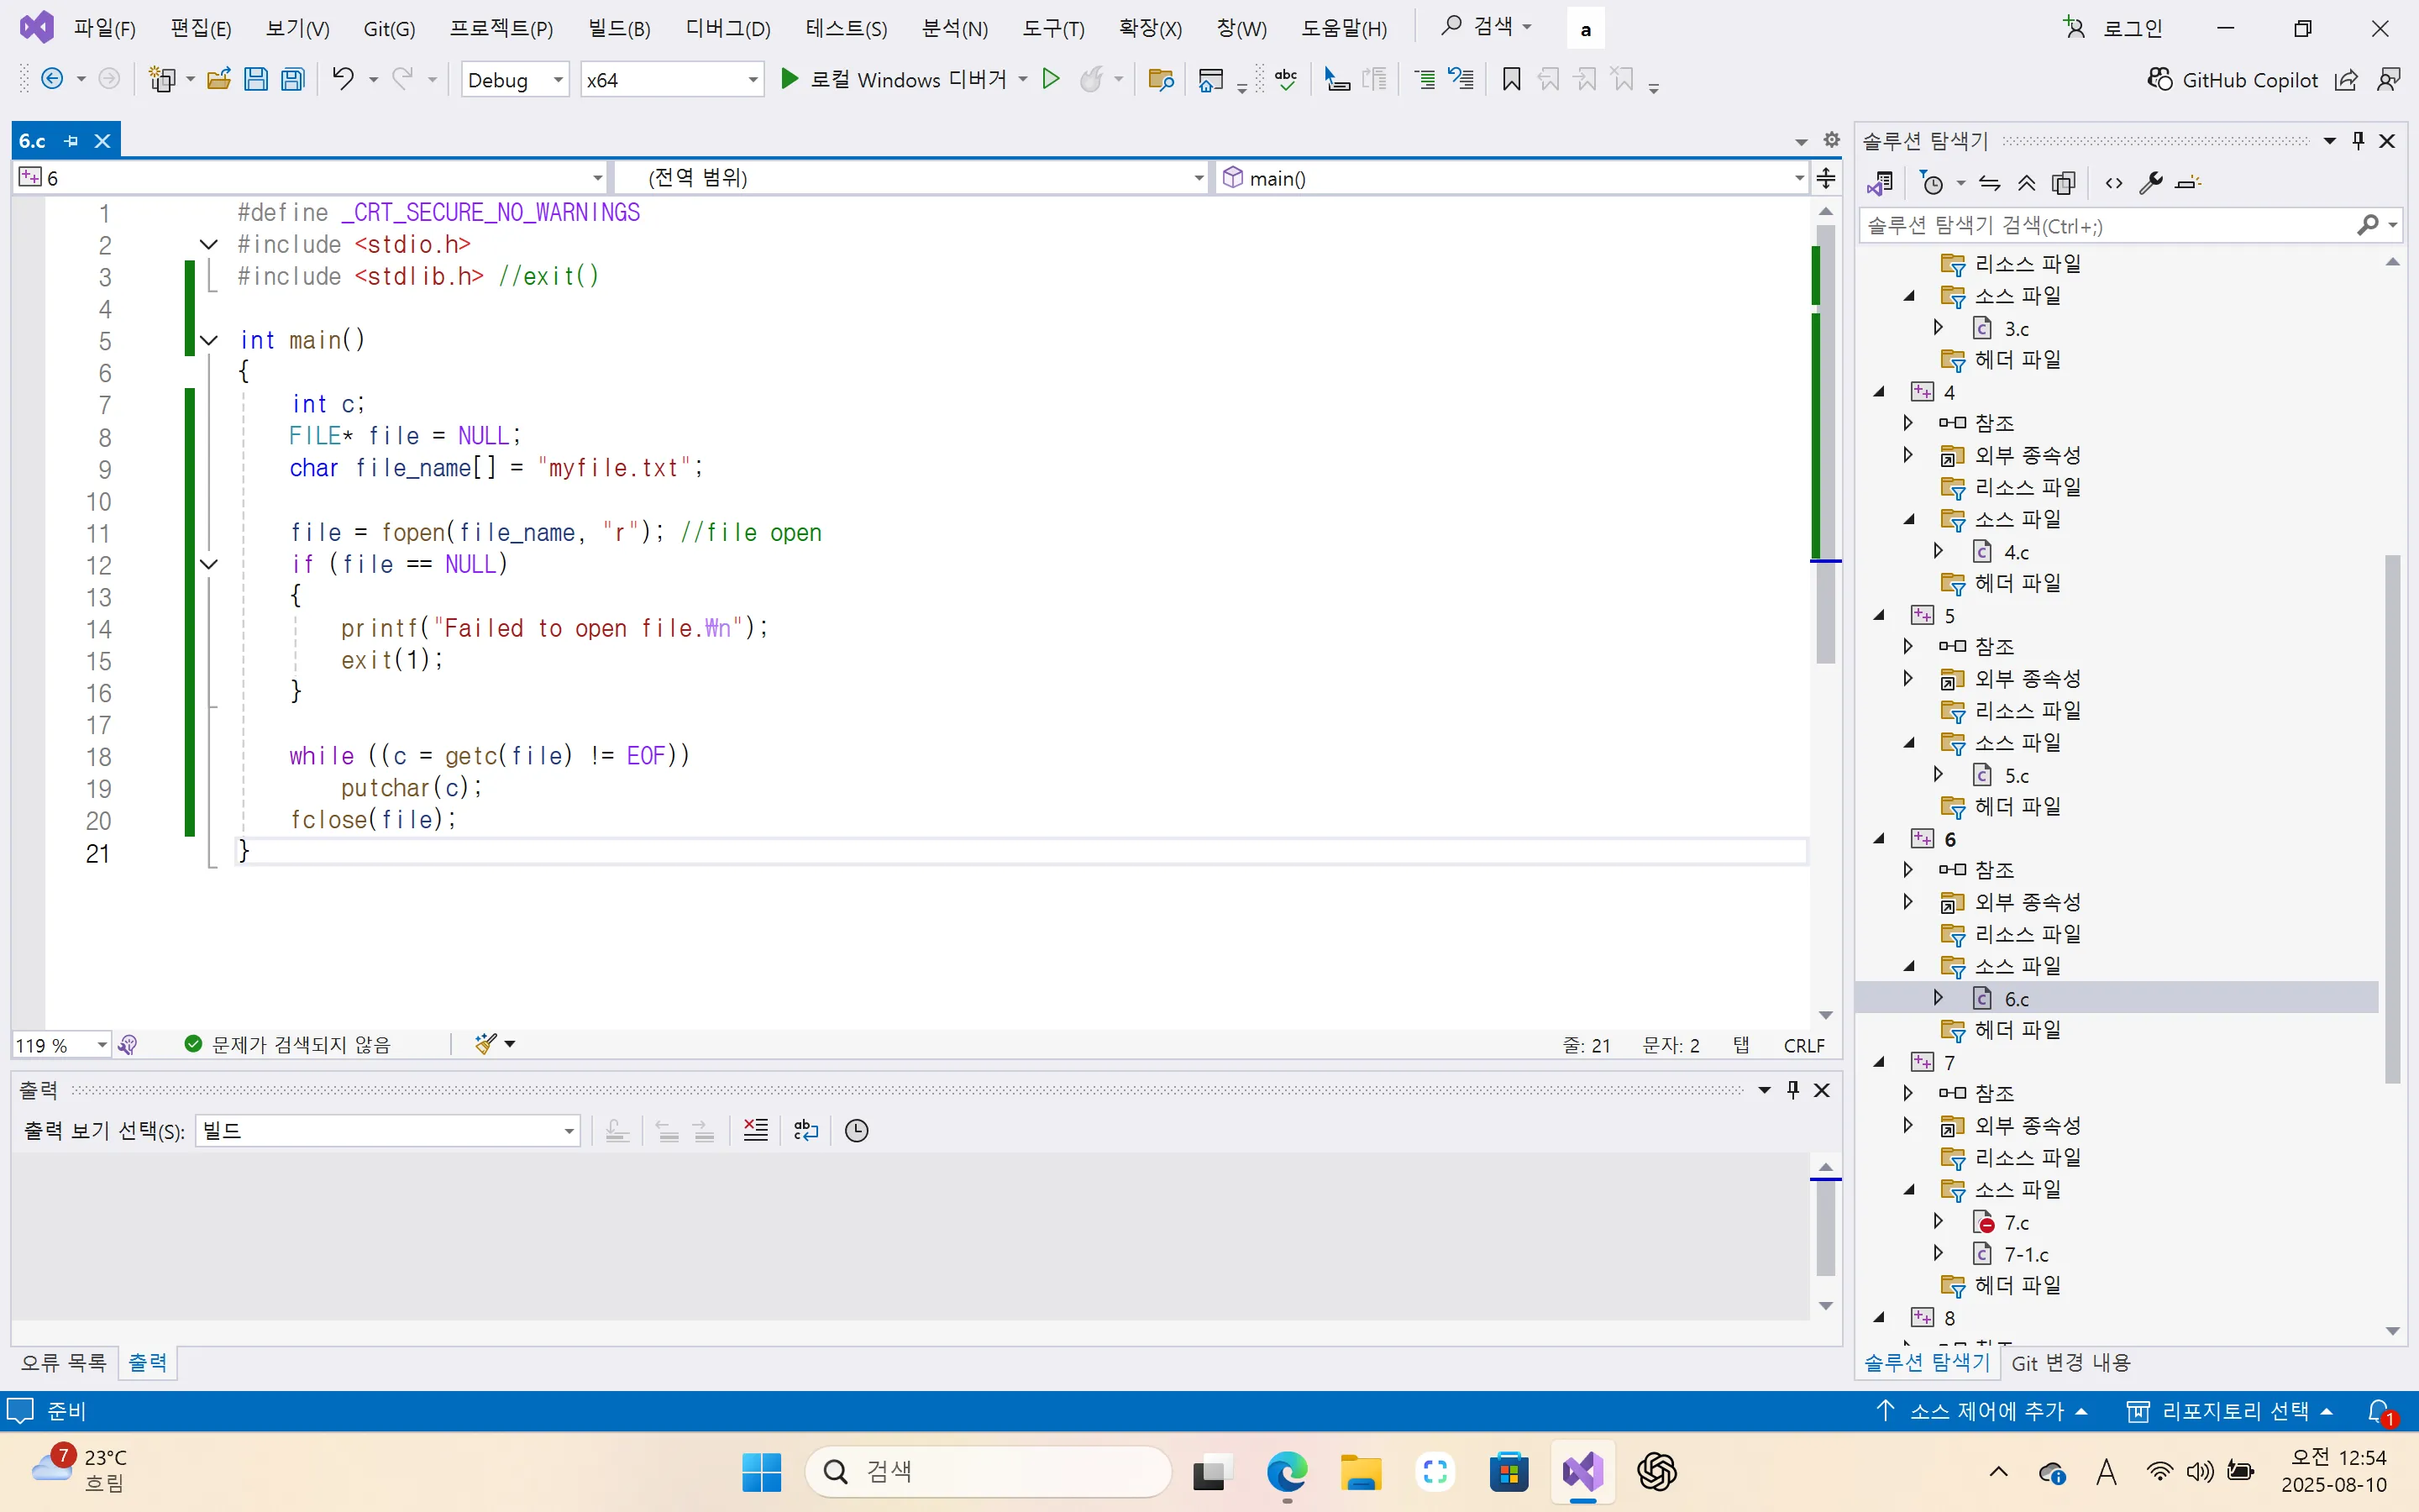Click editor vertical scrollbar thumb

coord(1825,445)
